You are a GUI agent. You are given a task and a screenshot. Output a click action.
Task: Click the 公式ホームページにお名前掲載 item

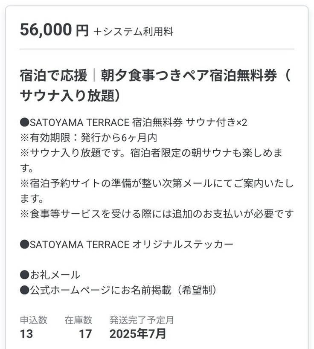119,290
